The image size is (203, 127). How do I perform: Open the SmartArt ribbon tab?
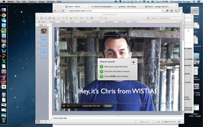click(x=83, y=22)
